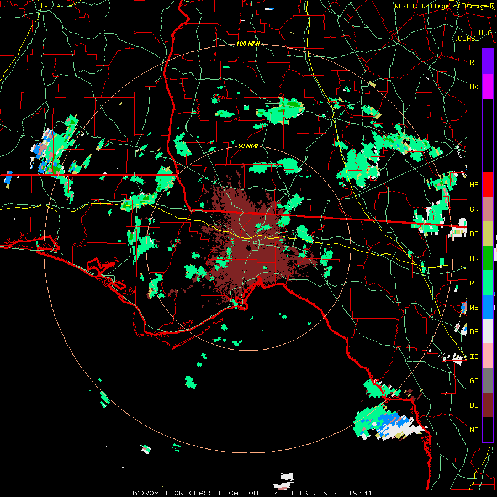Image resolution: width=497 pixels, height=497 pixels.
Task: Click the ND legend label
Action: [x=474, y=430]
